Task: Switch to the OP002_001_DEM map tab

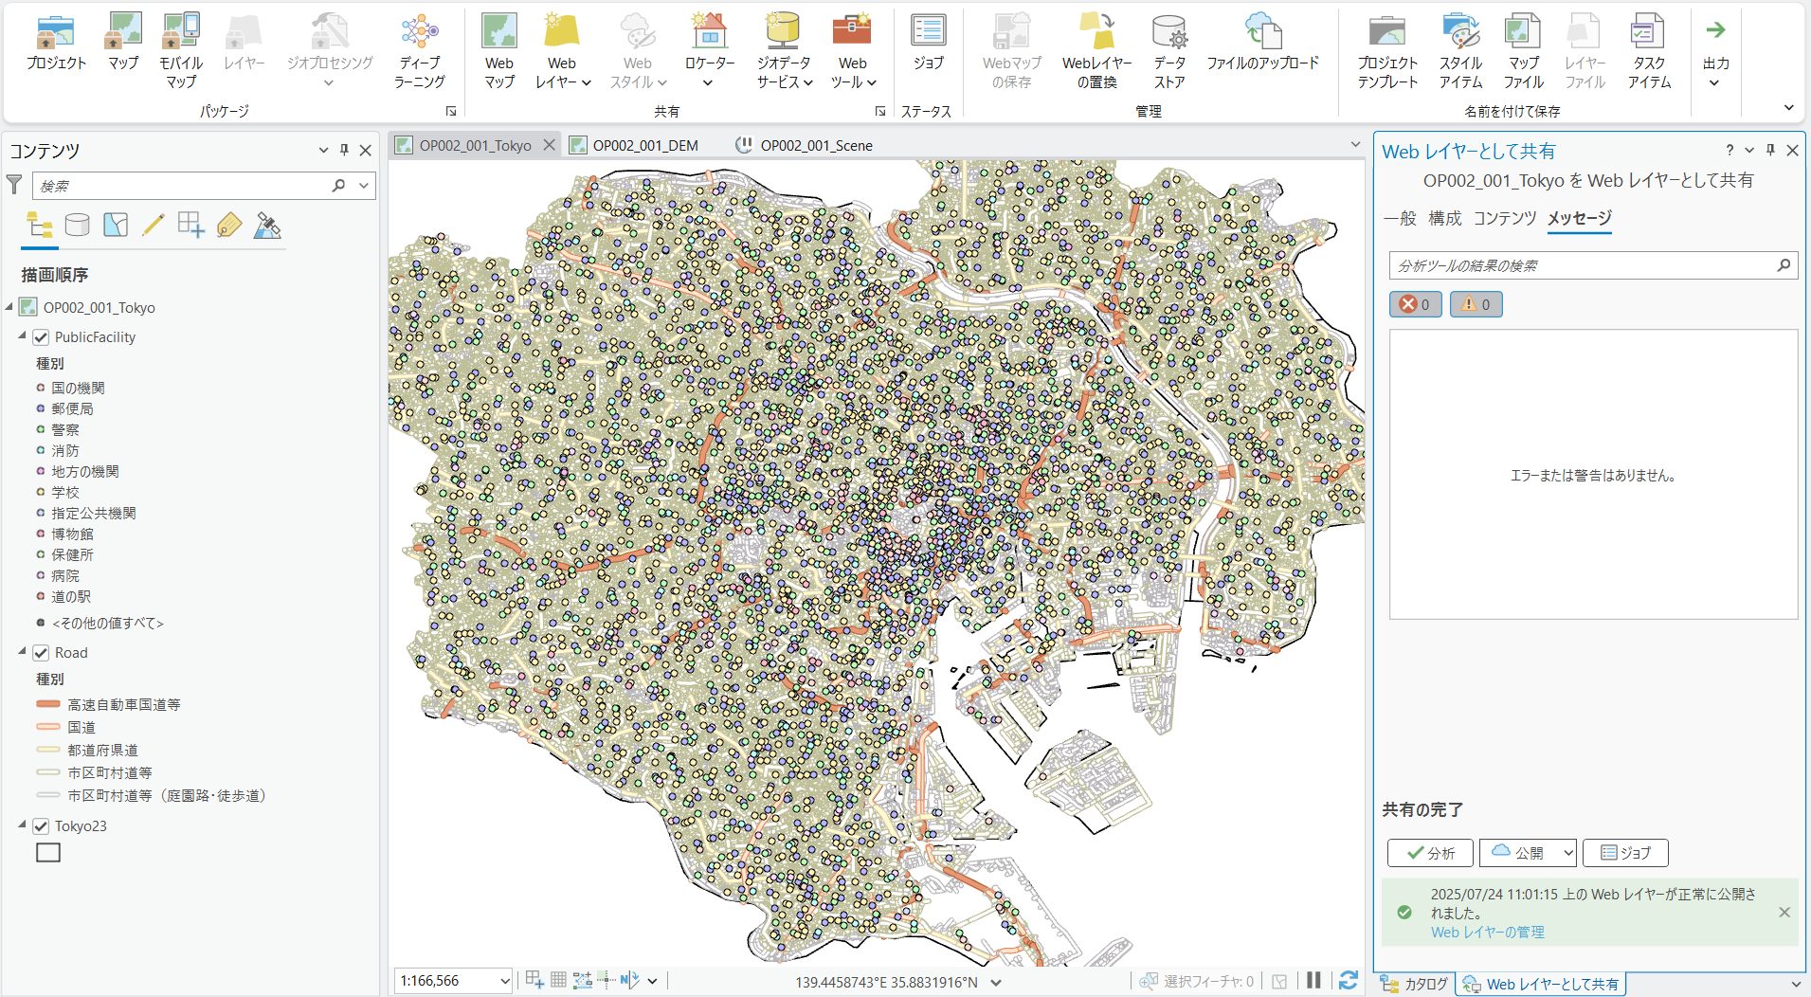Action: (x=644, y=145)
